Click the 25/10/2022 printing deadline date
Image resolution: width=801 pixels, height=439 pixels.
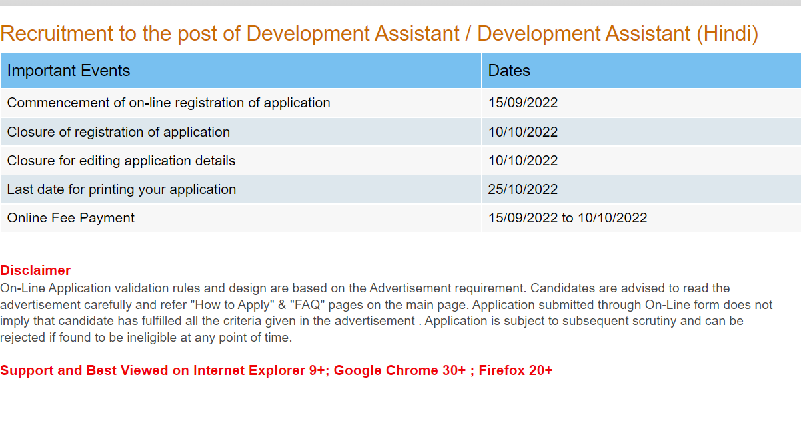(523, 189)
